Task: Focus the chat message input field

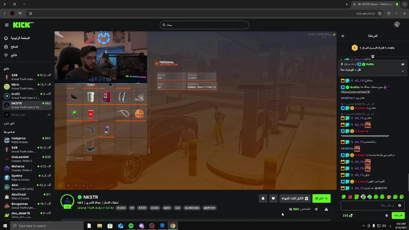Action: tap(373, 205)
